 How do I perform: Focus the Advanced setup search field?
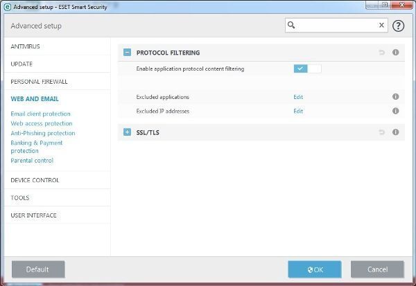point(336,25)
